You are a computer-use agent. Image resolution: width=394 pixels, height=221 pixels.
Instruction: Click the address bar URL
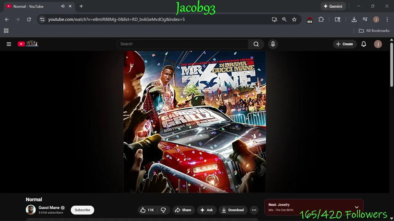coord(116,19)
